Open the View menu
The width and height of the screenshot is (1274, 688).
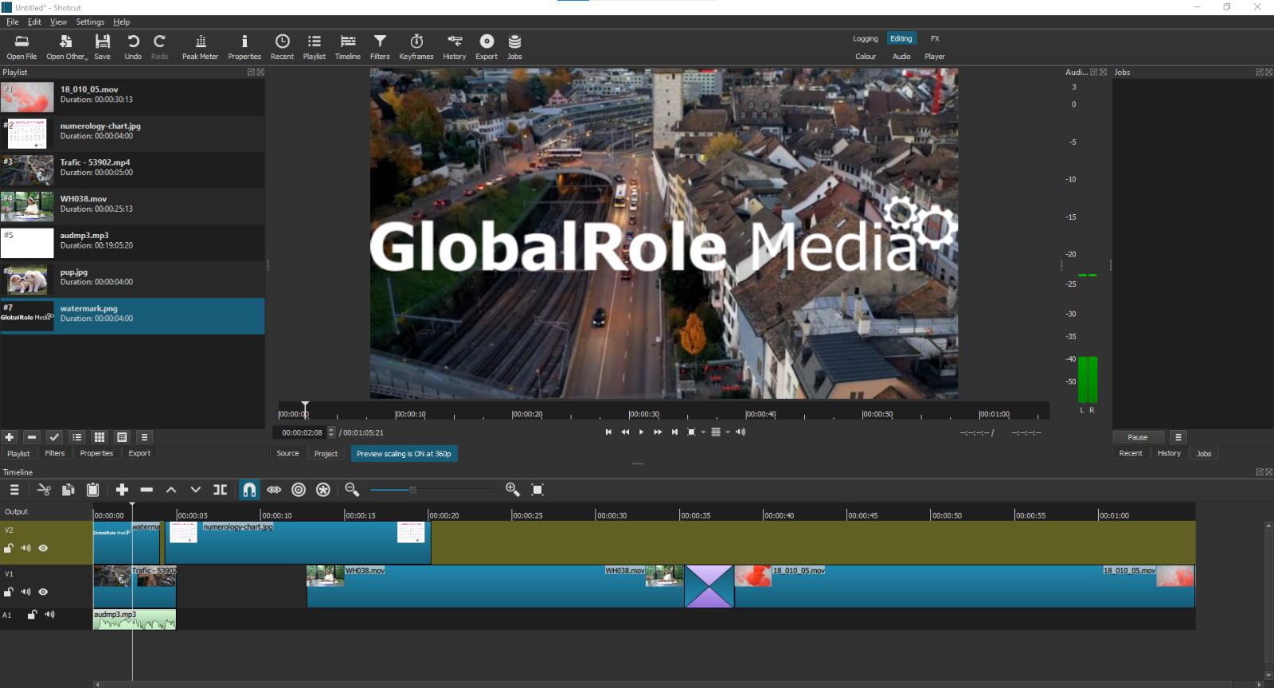pos(59,22)
